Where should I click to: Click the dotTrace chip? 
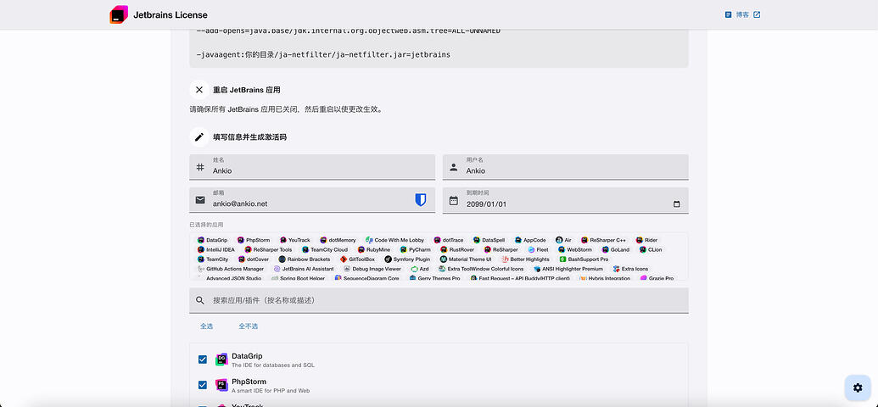[449, 240]
